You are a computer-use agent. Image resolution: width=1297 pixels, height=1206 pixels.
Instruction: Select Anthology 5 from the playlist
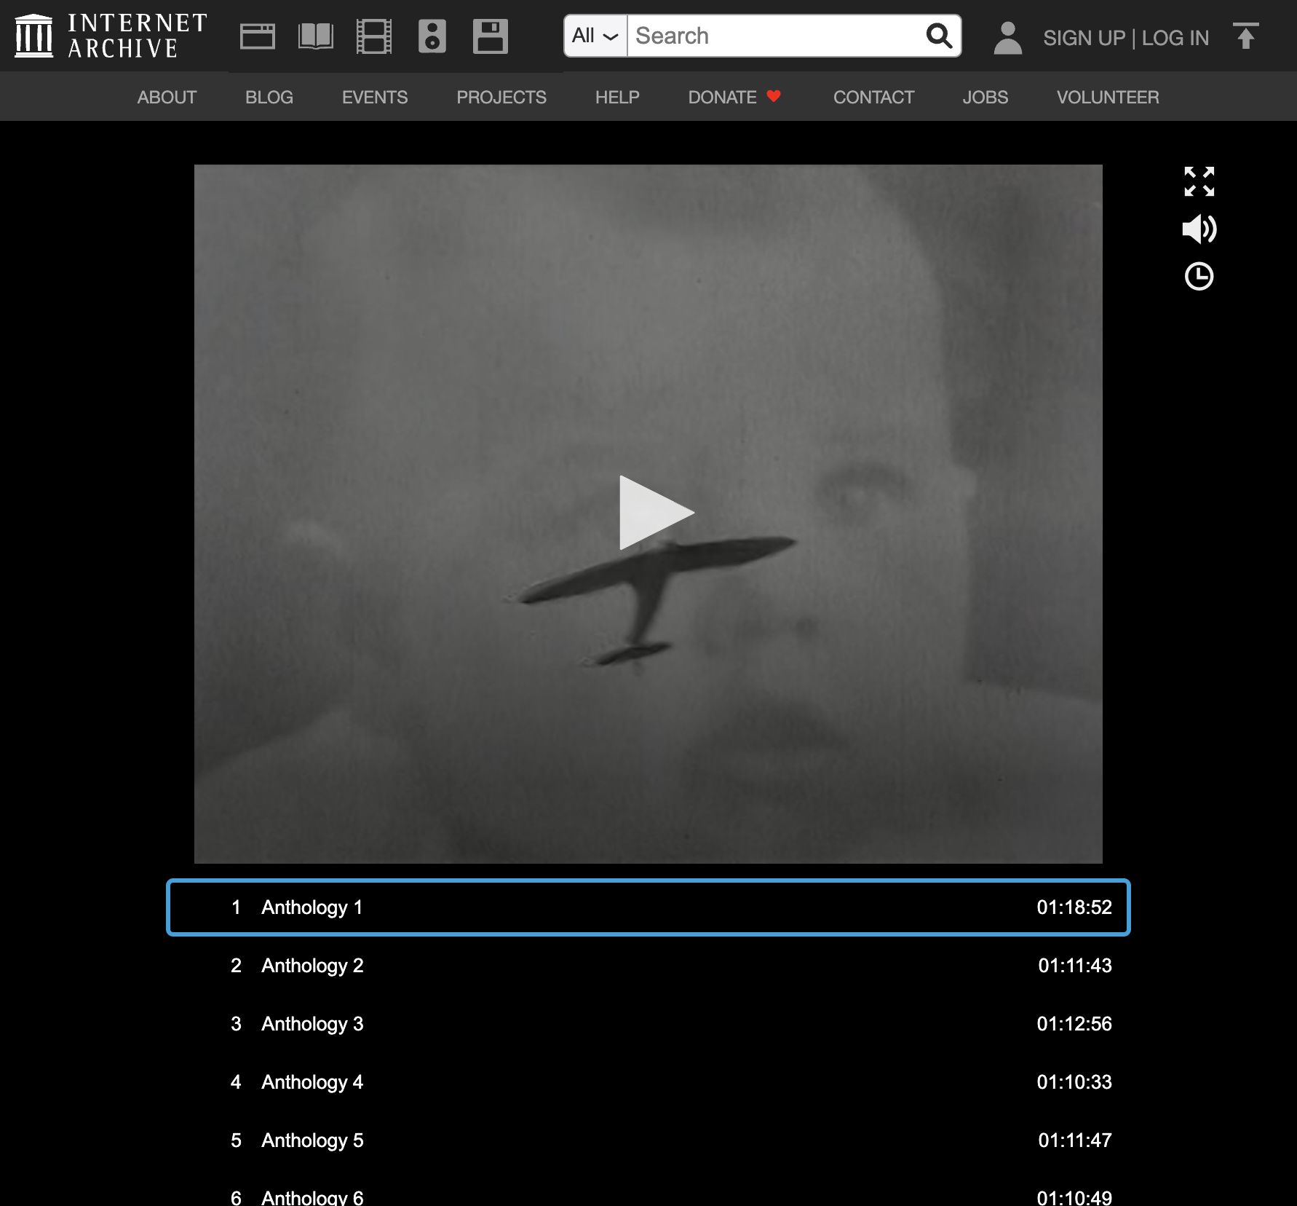tap(648, 1140)
